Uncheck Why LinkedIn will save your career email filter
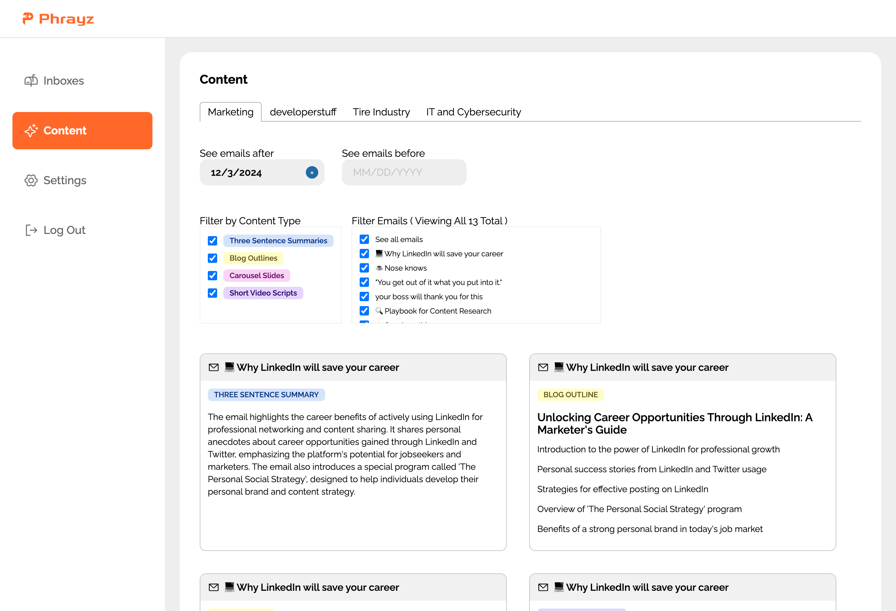Screen dimensions: 896x611 pos(364,253)
